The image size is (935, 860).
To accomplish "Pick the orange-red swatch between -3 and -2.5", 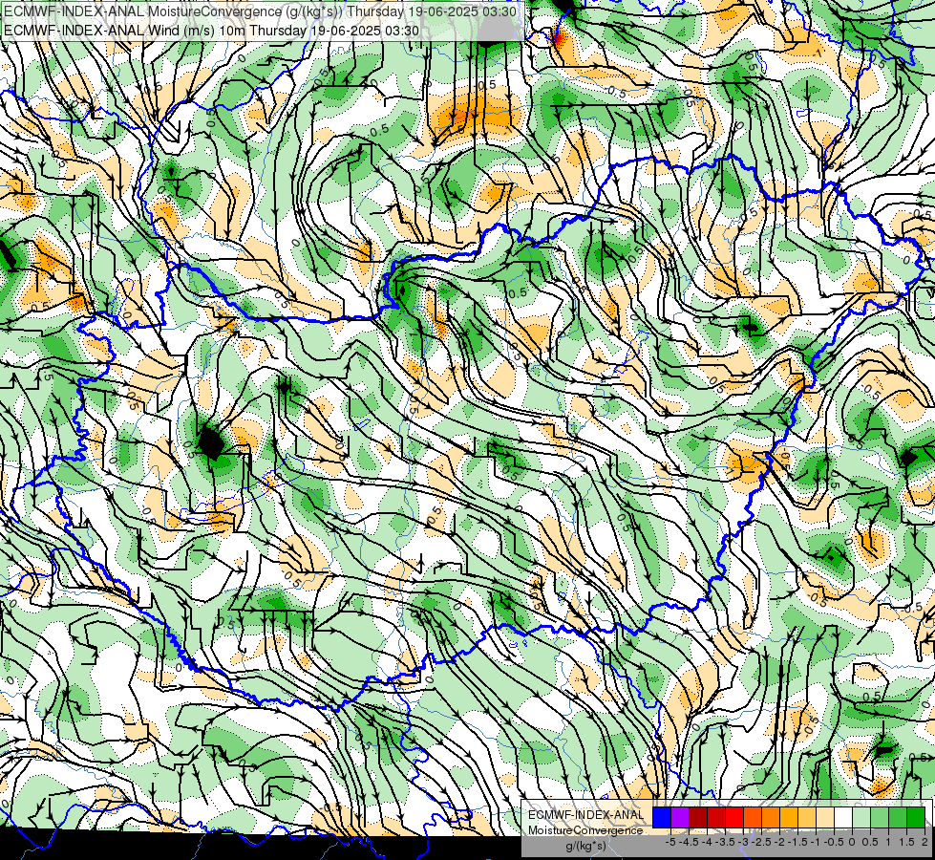I will point(753,818).
